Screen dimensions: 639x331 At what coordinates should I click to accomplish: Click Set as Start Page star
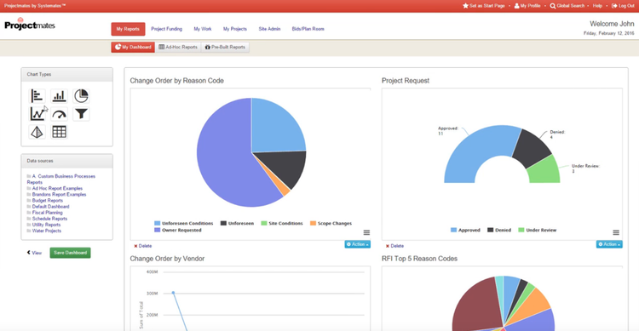click(x=484, y=6)
